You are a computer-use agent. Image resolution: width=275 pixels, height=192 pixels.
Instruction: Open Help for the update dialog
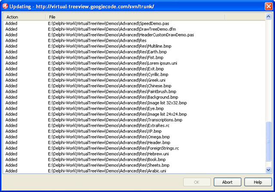258,182
